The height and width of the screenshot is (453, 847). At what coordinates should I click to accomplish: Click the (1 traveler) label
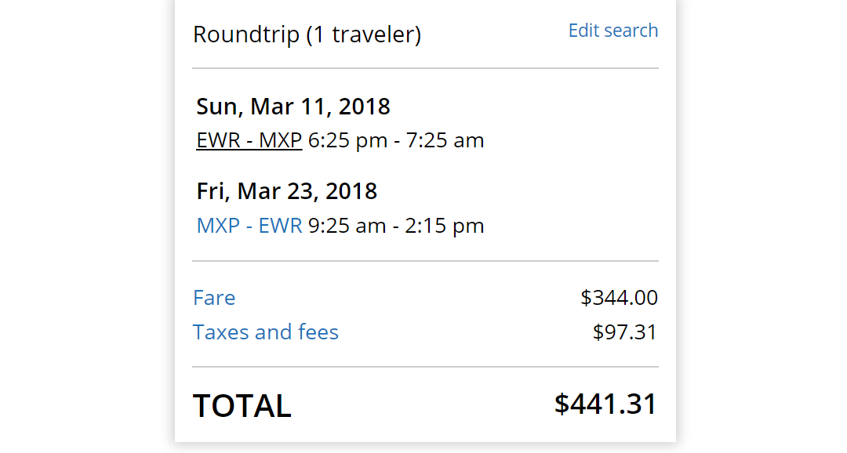point(364,35)
